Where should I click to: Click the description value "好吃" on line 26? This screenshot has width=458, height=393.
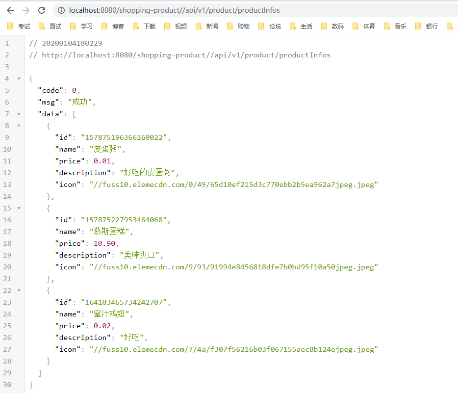tap(131, 338)
